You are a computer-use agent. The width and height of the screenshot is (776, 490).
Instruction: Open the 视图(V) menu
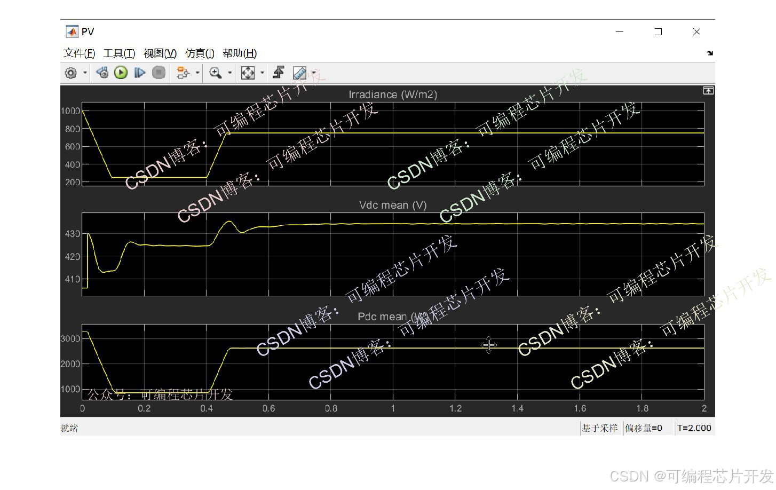pyautogui.click(x=160, y=53)
